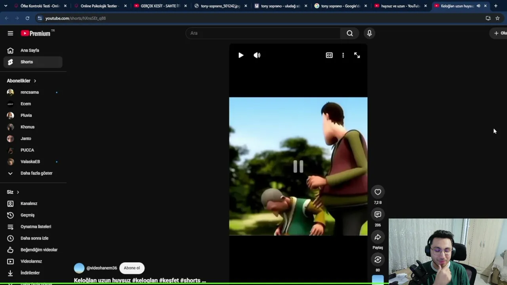
Task: Mute the Short's volume speaker icon
Action: [257, 55]
